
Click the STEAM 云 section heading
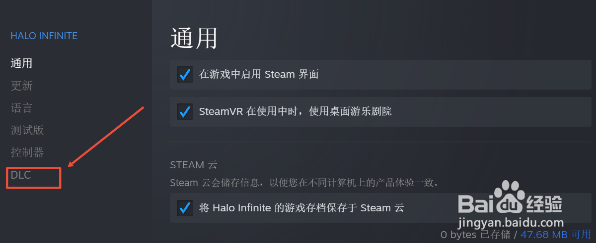point(194,165)
